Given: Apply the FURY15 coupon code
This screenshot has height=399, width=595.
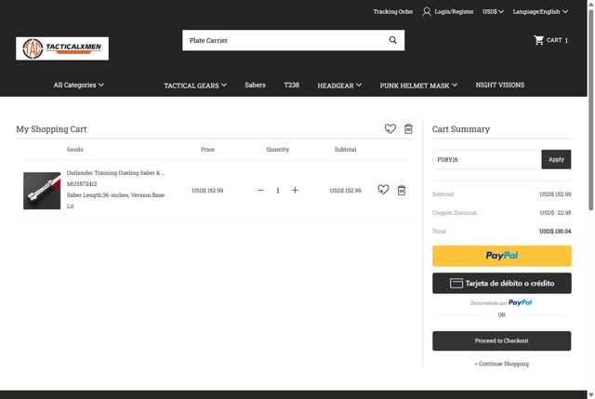Looking at the screenshot, I should click(x=556, y=159).
